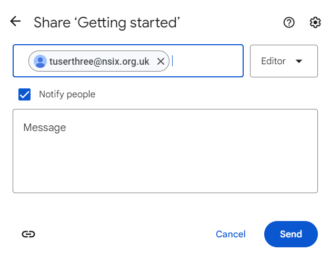The height and width of the screenshot is (261, 330).
Task: Click the word 'Editor' in the role box
Action: pyautogui.click(x=273, y=61)
